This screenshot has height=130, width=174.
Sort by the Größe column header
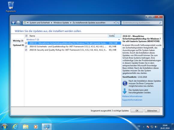[x=114, y=36]
